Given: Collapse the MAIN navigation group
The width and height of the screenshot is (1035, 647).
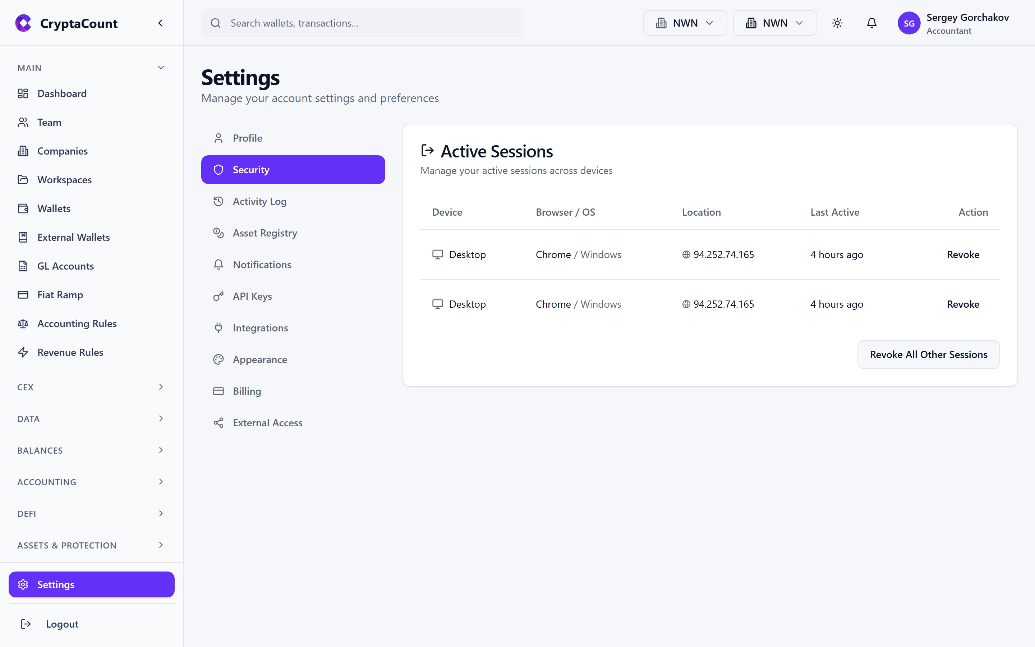Looking at the screenshot, I should (161, 68).
